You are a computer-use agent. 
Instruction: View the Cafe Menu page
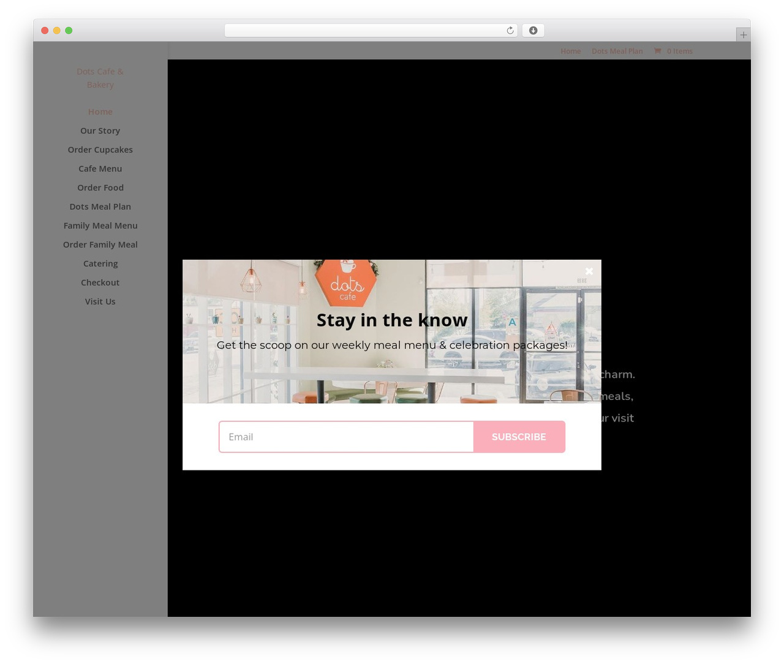[100, 168]
